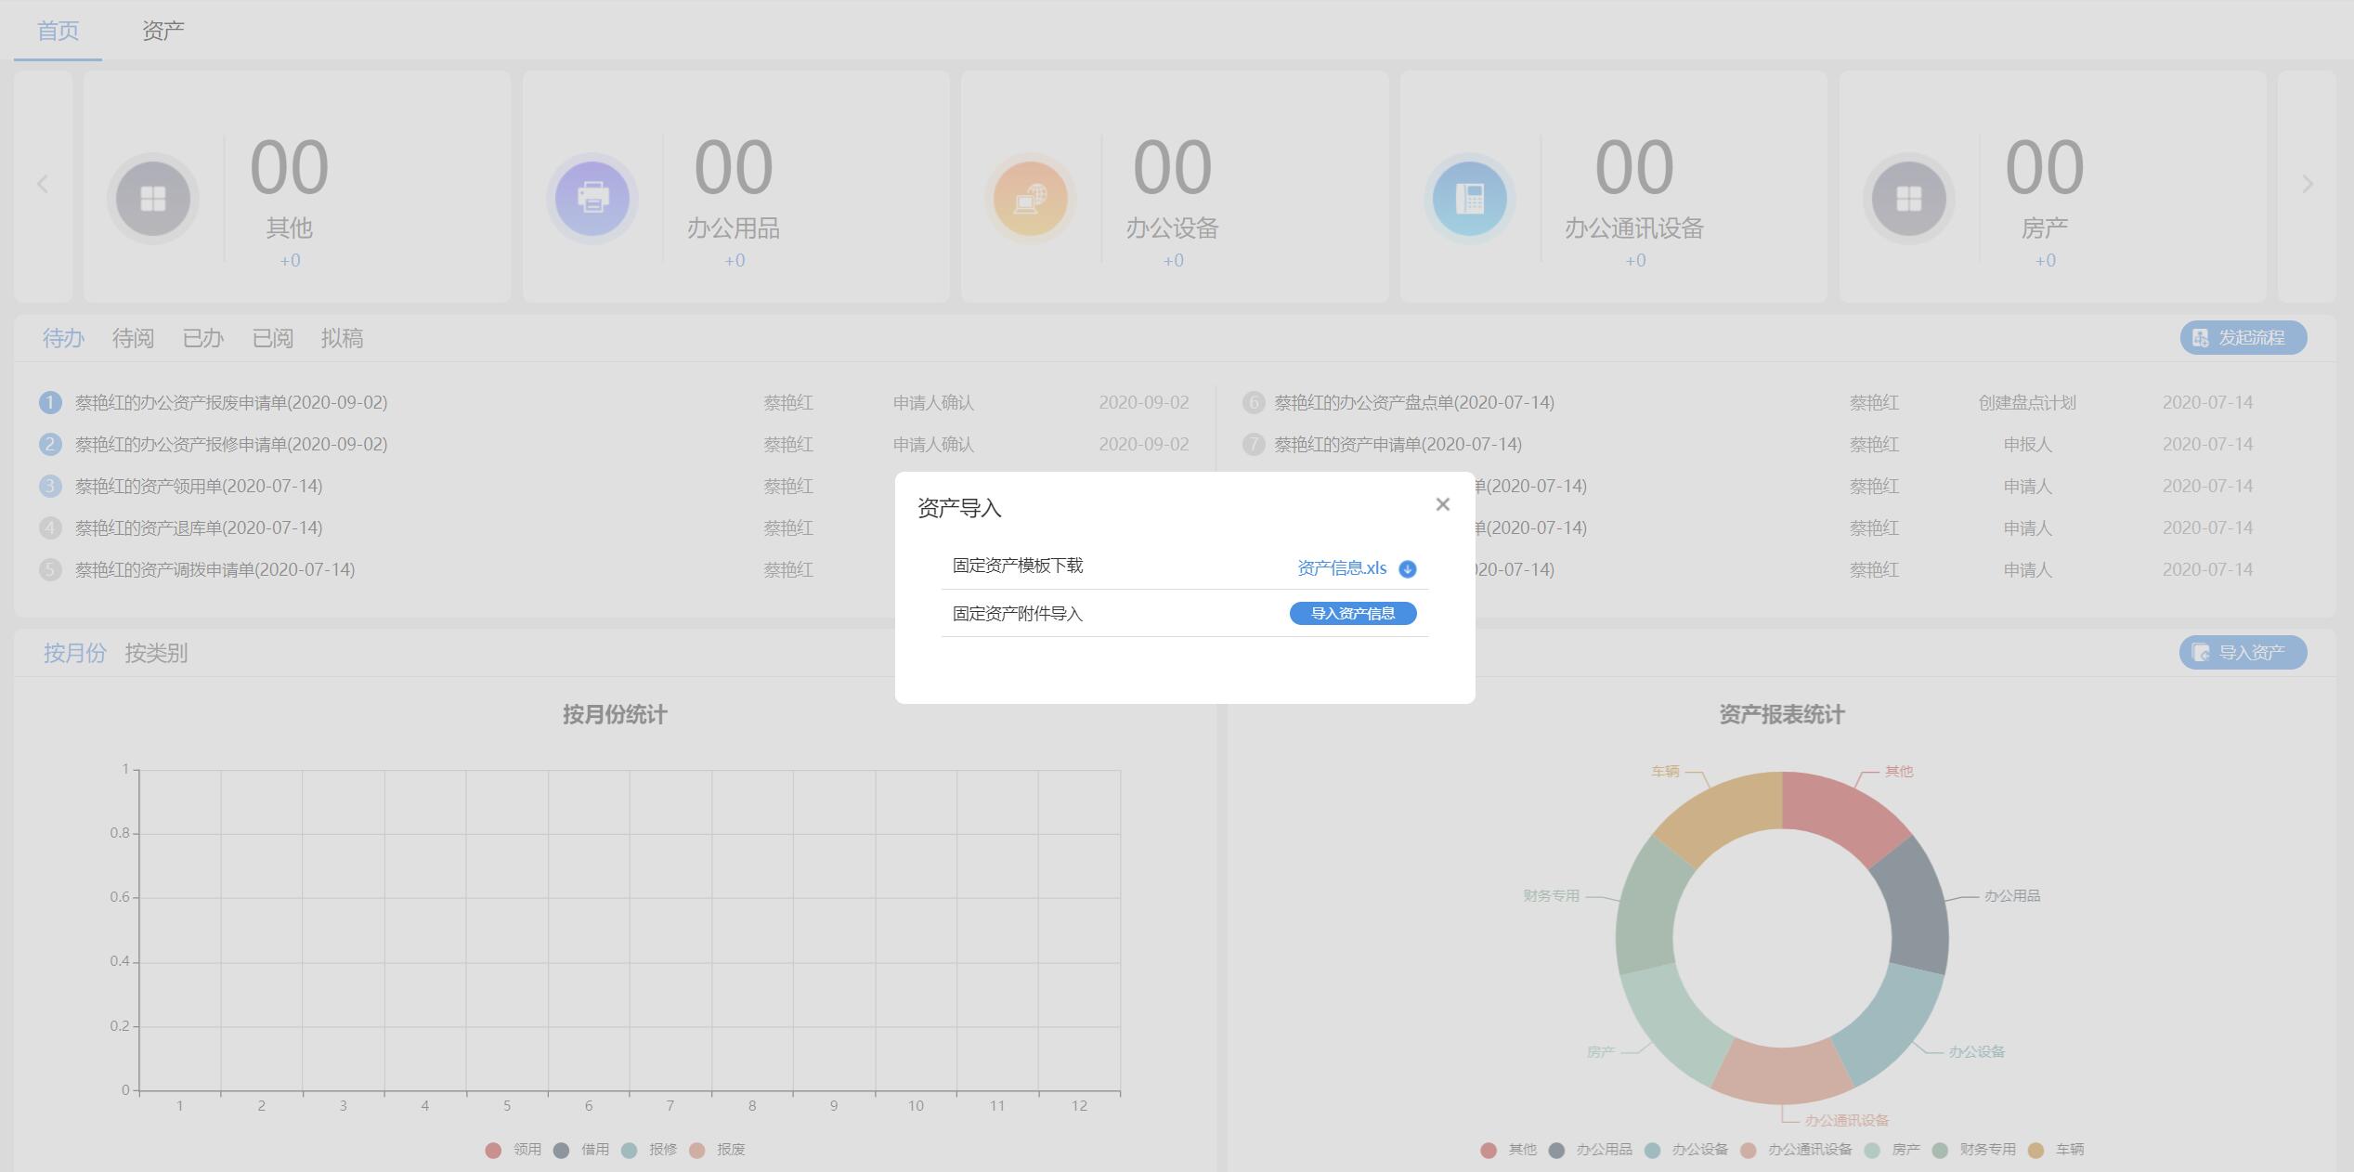Switch to the 资产 top tab
This screenshot has width=2354, height=1172.
(x=163, y=31)
